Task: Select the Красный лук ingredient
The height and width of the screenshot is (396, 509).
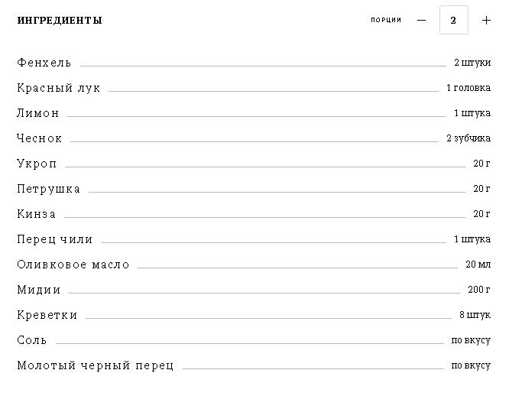Action: pos(58,88)
